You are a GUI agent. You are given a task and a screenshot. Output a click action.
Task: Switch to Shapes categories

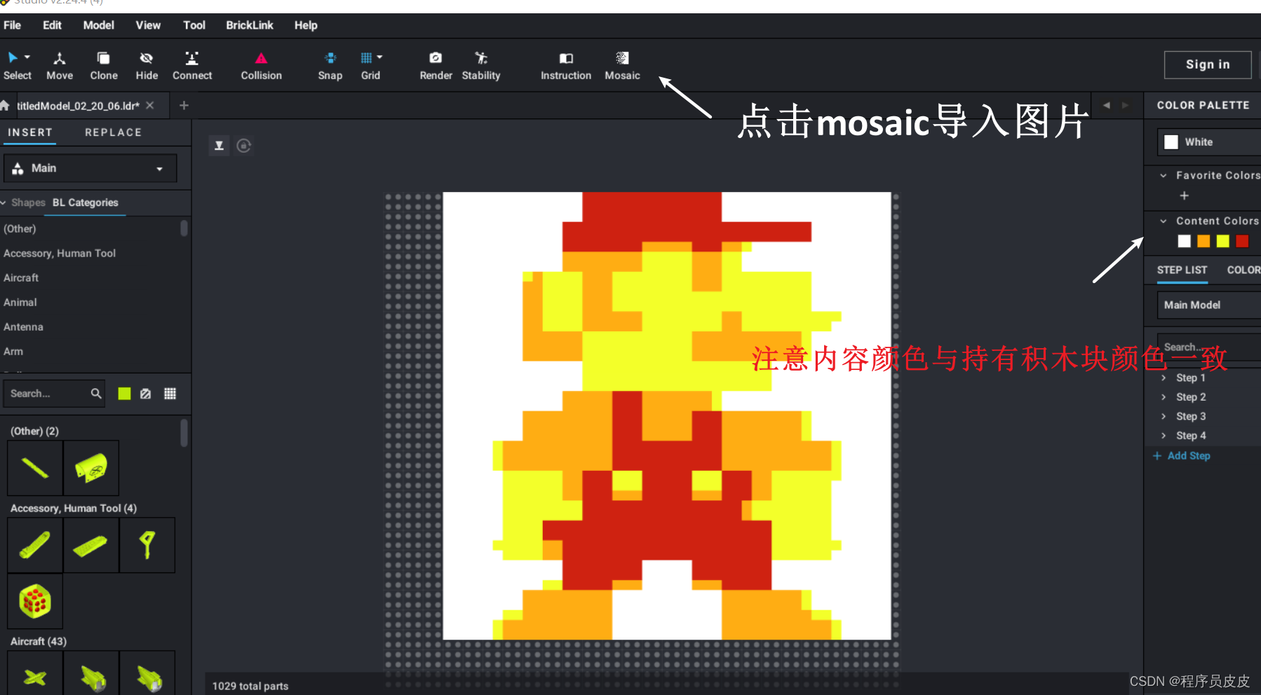pos(28,202)
